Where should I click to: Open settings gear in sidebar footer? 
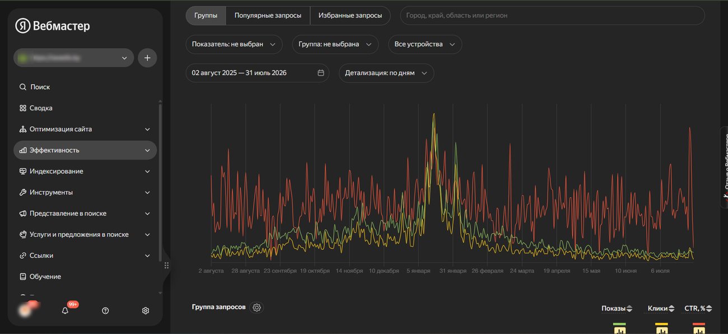146,310
